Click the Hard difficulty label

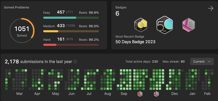47,40
